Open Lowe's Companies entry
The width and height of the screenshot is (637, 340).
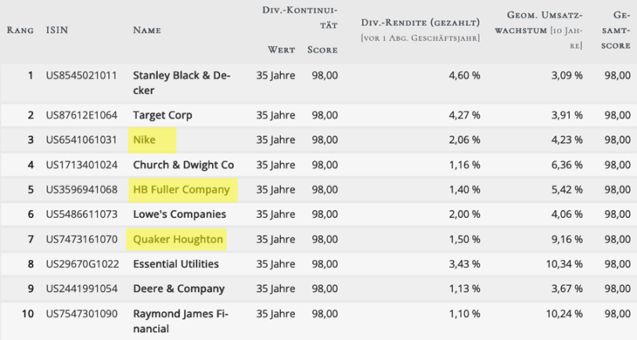(x=180, y=214)
